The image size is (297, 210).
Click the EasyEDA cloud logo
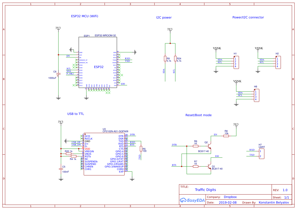pos(183,200)
